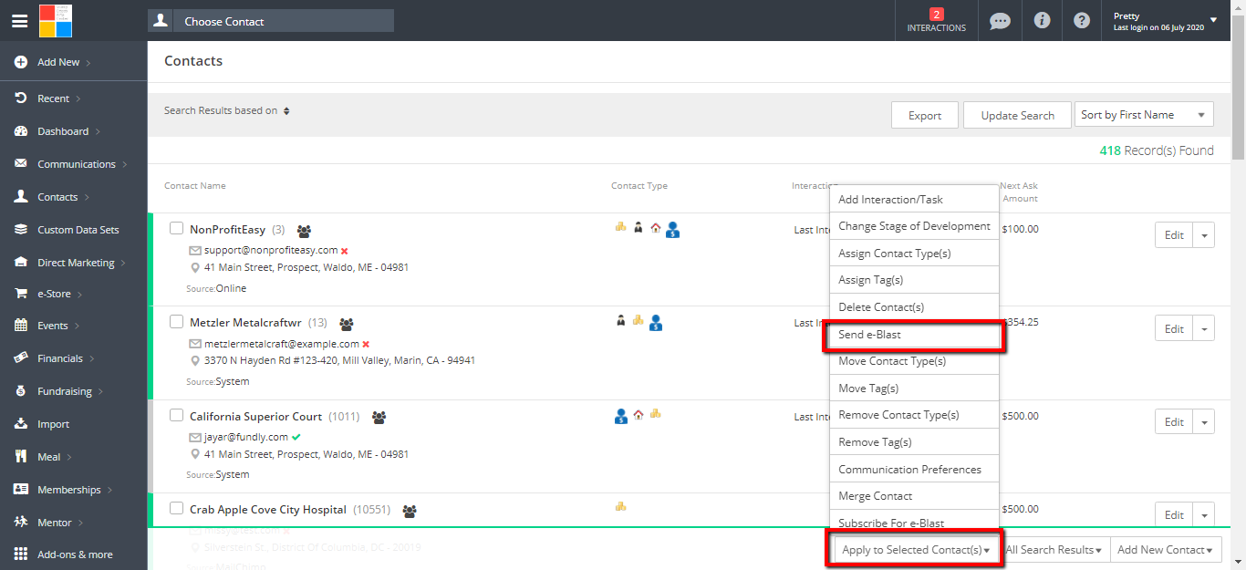Open the help question mark icon

(1082, 20)
